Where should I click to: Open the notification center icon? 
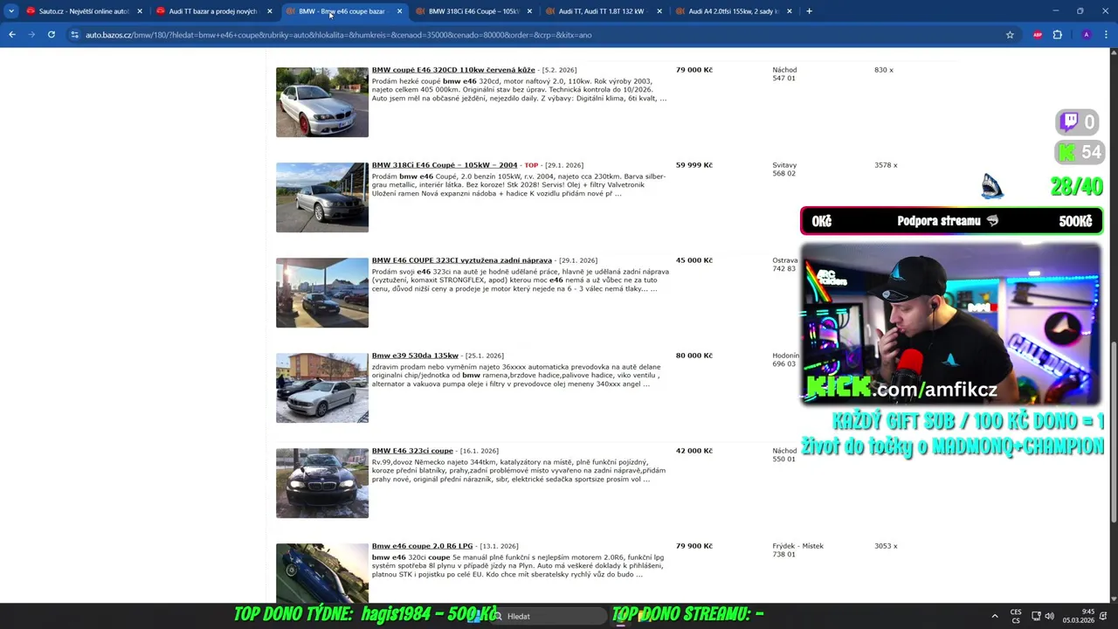(1103, 616)
